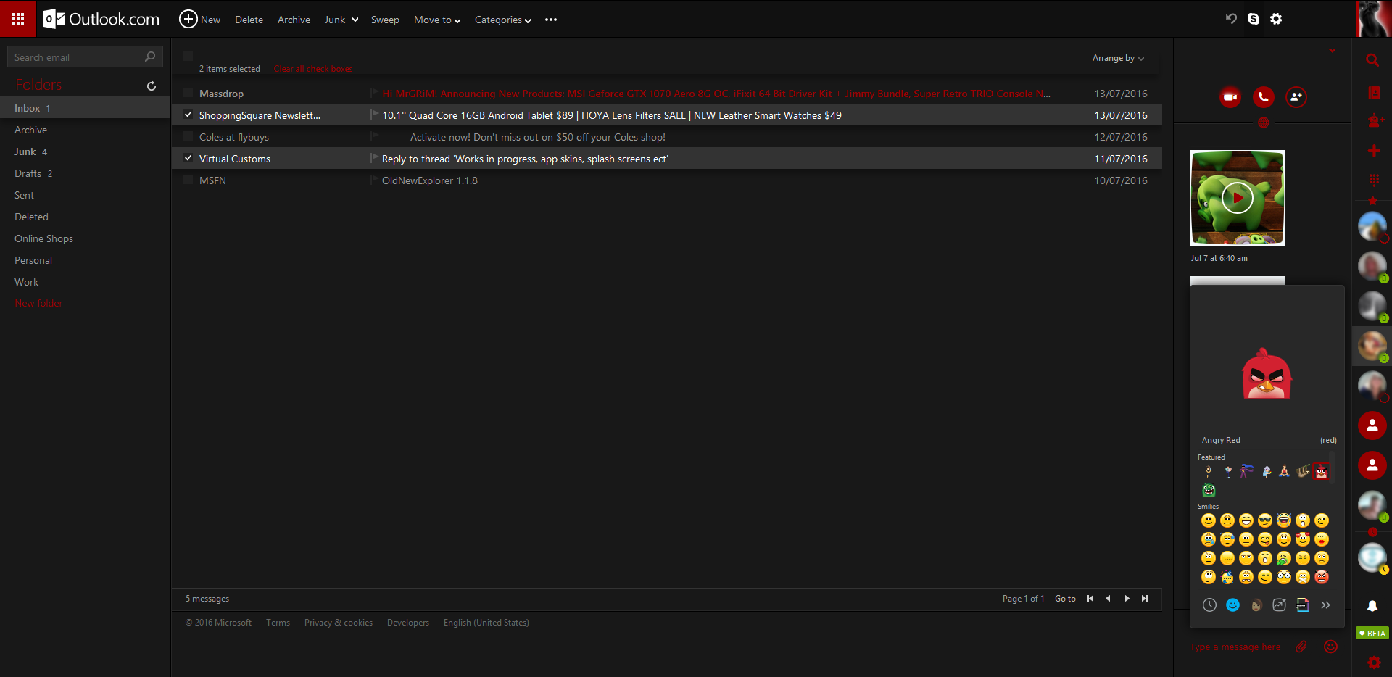Open the Terms footer link
Screen dimensions: 1392x677
tap(278, 623)
